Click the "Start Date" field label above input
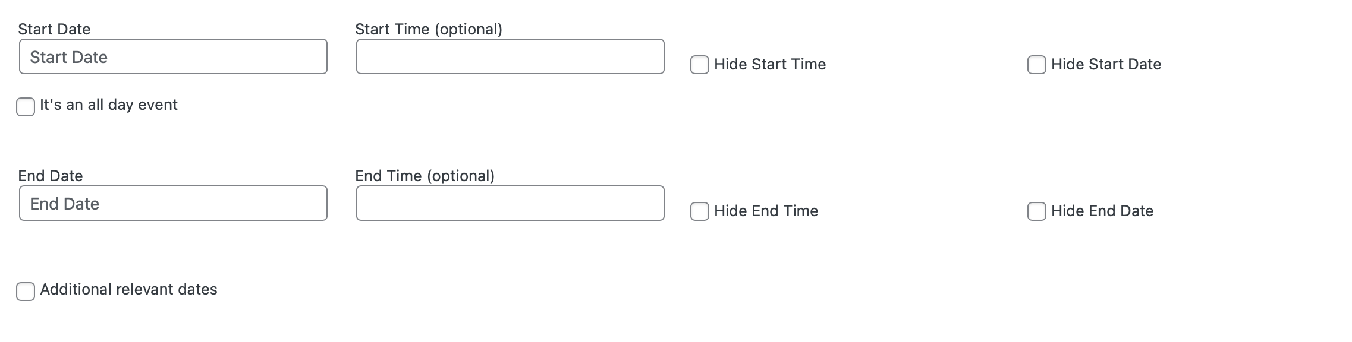 (54, 29)
